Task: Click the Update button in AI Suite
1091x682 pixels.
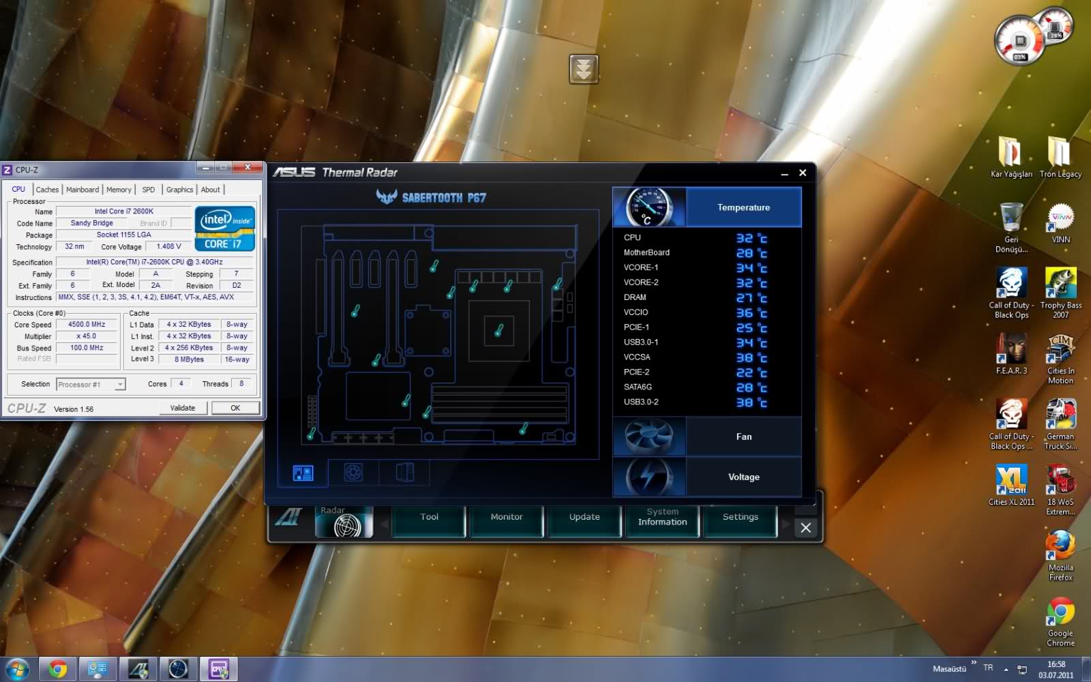Action: 584,520
